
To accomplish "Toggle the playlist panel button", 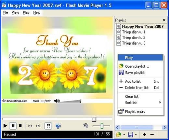I will coord(48,126).
